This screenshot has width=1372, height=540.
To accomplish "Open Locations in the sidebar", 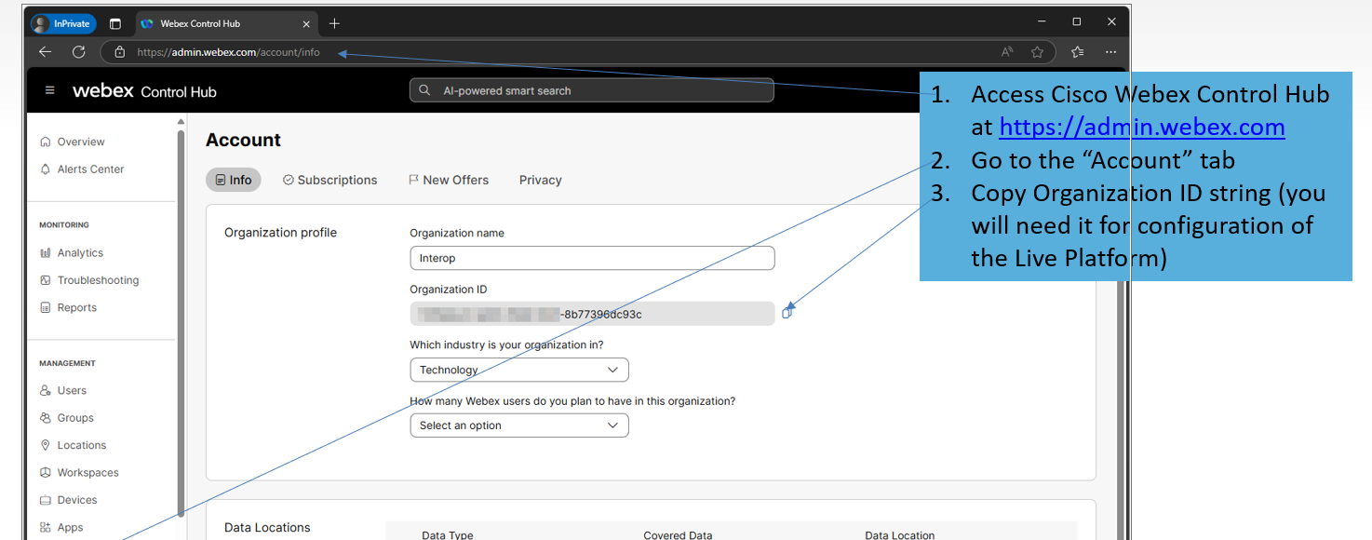I will (x=82, y=445).
